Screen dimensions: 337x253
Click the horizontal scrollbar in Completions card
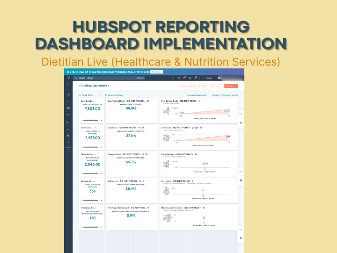91,174
